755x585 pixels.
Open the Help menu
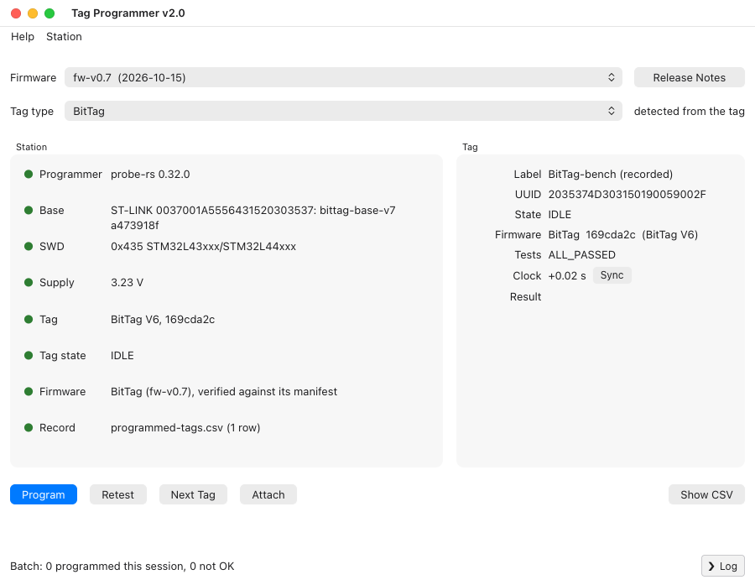pos(23,37)
